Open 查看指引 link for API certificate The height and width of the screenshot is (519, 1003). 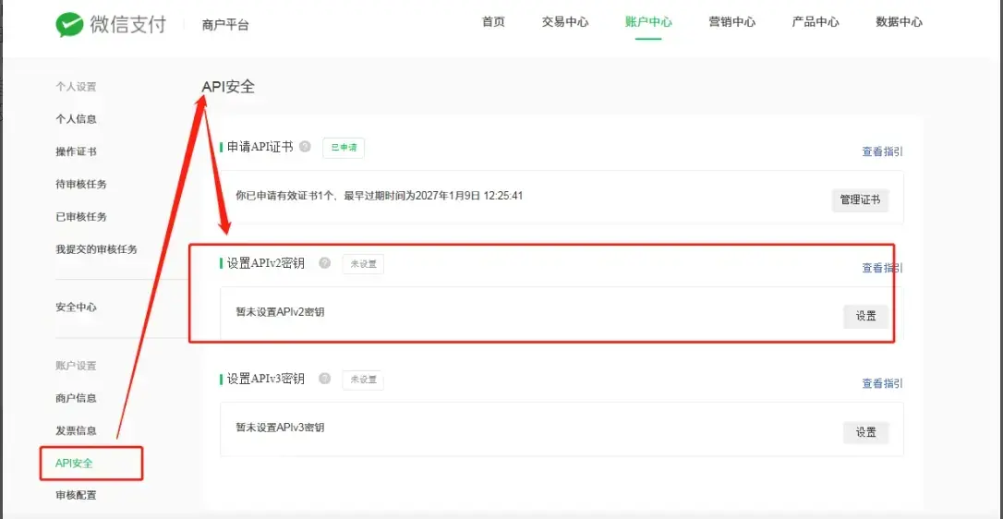pos(882,152)
